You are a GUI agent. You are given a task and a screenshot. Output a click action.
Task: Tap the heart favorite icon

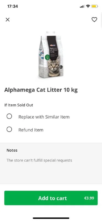[x=94, y=20]
